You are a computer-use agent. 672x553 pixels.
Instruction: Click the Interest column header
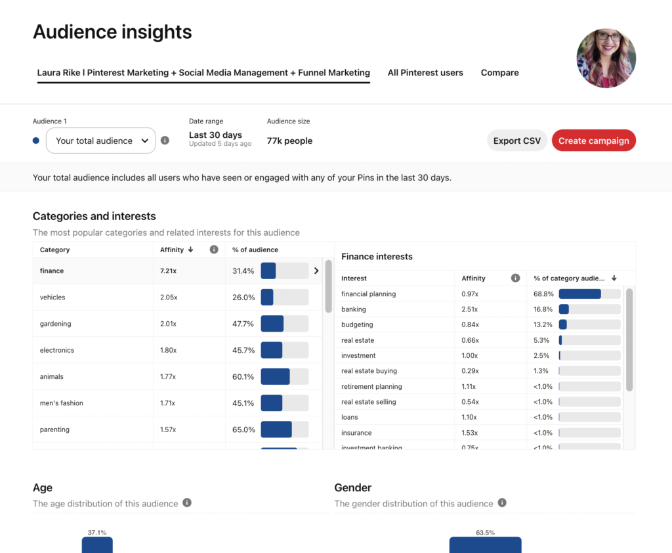coord(354,278)
